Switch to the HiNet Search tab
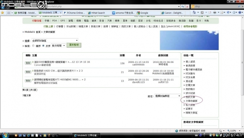 click(96, 13)
